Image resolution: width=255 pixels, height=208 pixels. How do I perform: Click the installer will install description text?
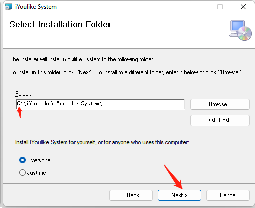coord(82,59)
